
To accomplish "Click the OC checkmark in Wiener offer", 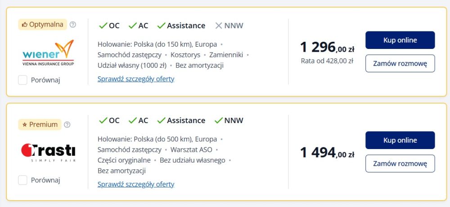I will (x=103, y=26).
